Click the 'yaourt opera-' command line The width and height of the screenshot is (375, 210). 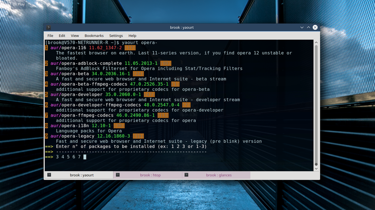pyautogui.click(x=101, y=42)
